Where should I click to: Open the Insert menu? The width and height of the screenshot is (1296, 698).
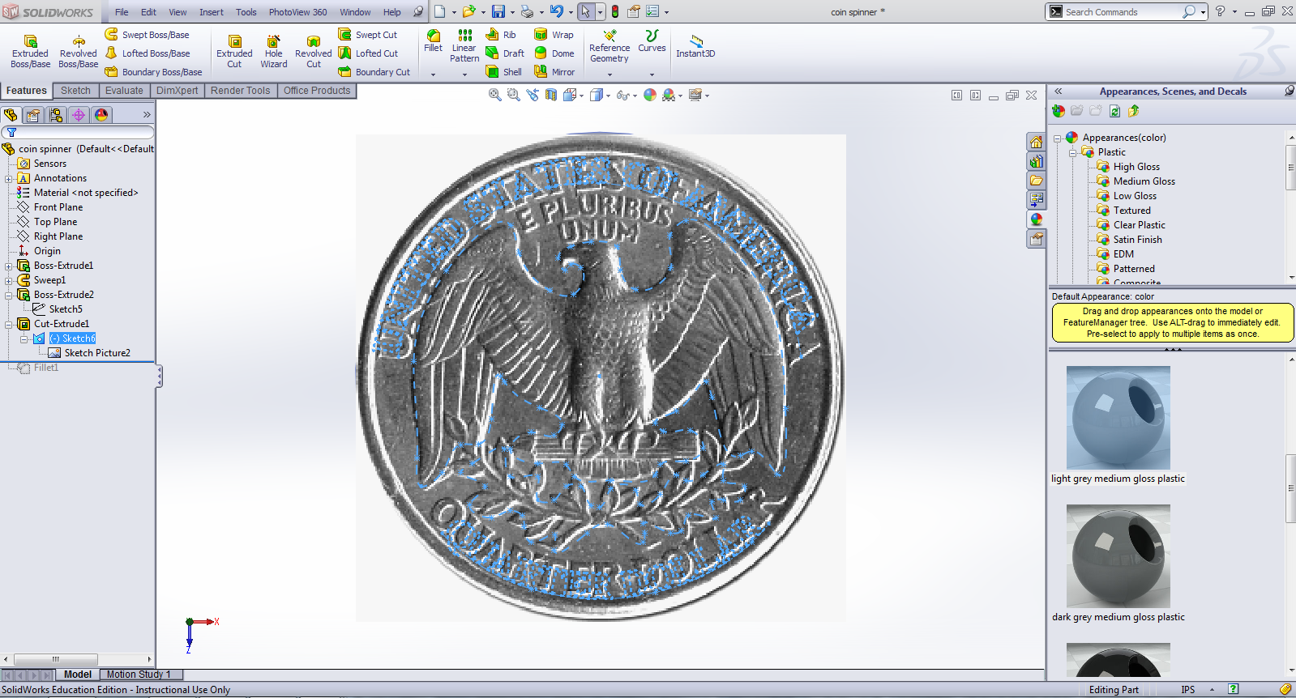pyautogui.click(x=212, y=12)
